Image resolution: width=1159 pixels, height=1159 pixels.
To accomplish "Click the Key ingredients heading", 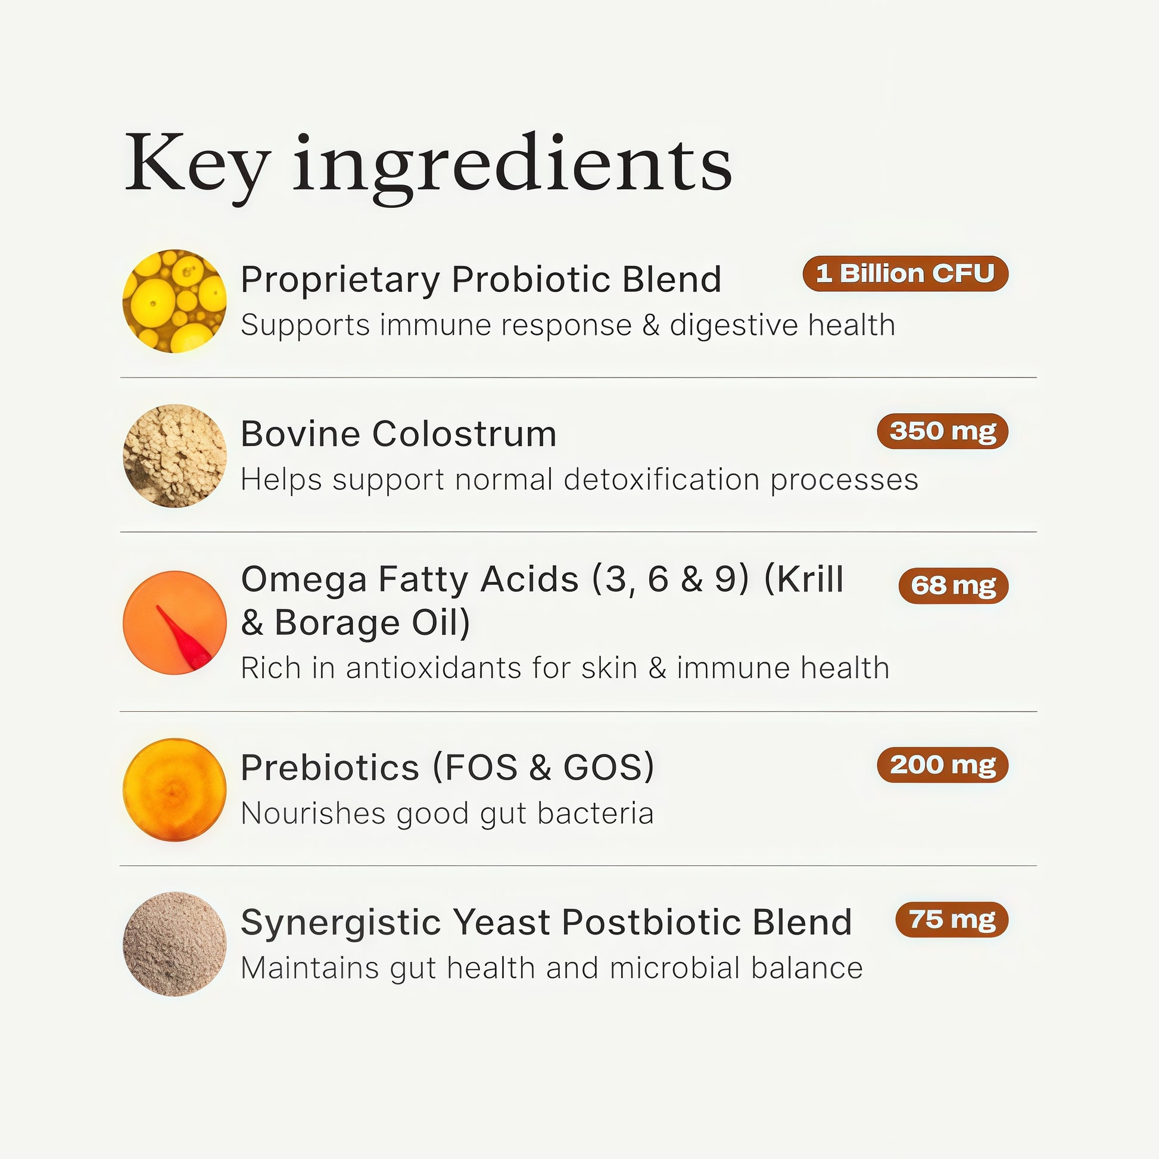I will (428, 165).
